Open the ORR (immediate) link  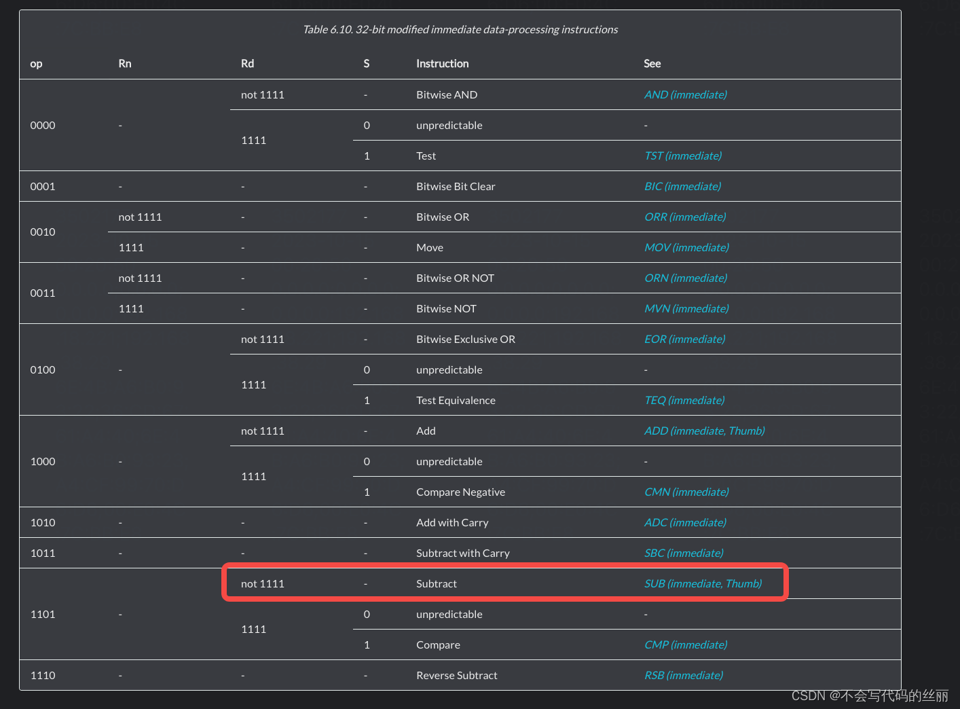(x=685, y=217)
